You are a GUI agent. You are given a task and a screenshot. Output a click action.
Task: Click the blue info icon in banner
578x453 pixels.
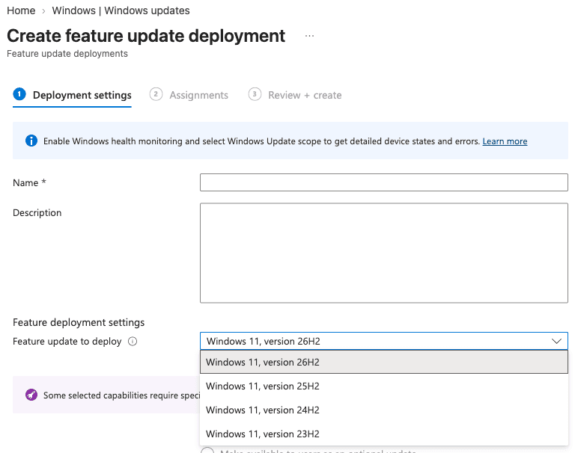click(31, 141)
